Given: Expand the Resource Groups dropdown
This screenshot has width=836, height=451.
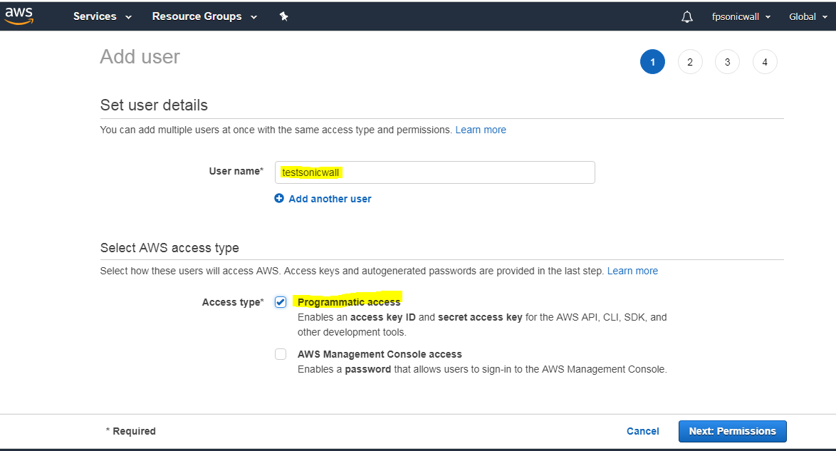Looking at the screenshot, I should point(204,16).
